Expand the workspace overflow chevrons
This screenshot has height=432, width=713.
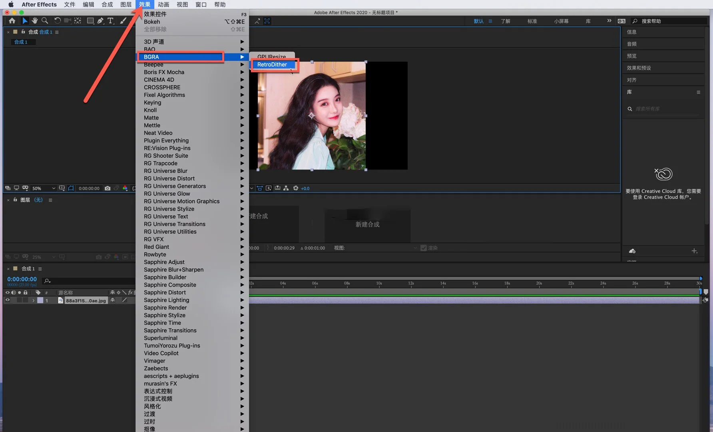(609, 21)
